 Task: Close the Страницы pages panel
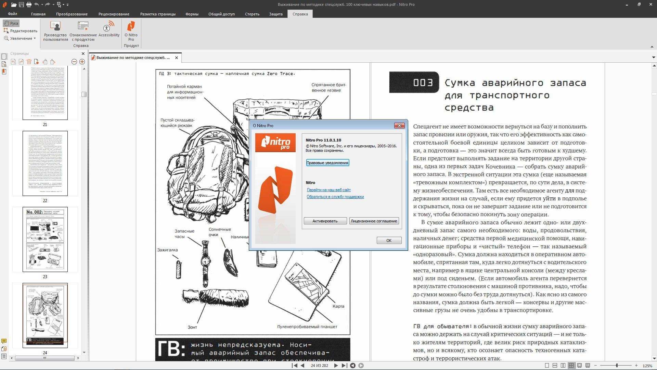[83, 53]
